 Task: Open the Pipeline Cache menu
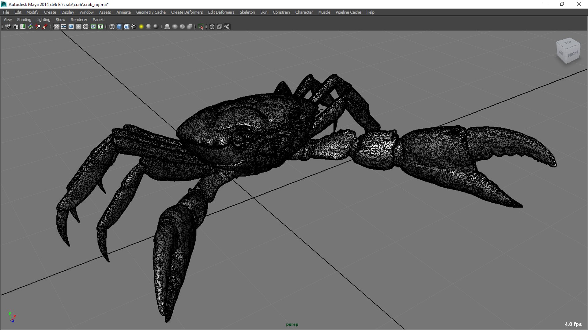click(x=348, y=12)
